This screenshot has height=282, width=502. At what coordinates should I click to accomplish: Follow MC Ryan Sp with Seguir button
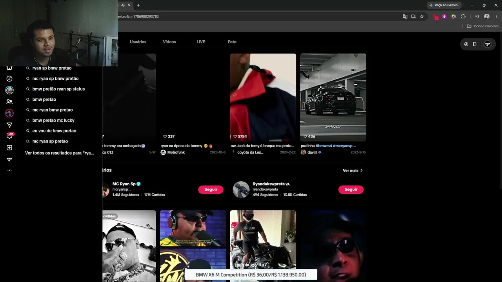click(211, 190)
